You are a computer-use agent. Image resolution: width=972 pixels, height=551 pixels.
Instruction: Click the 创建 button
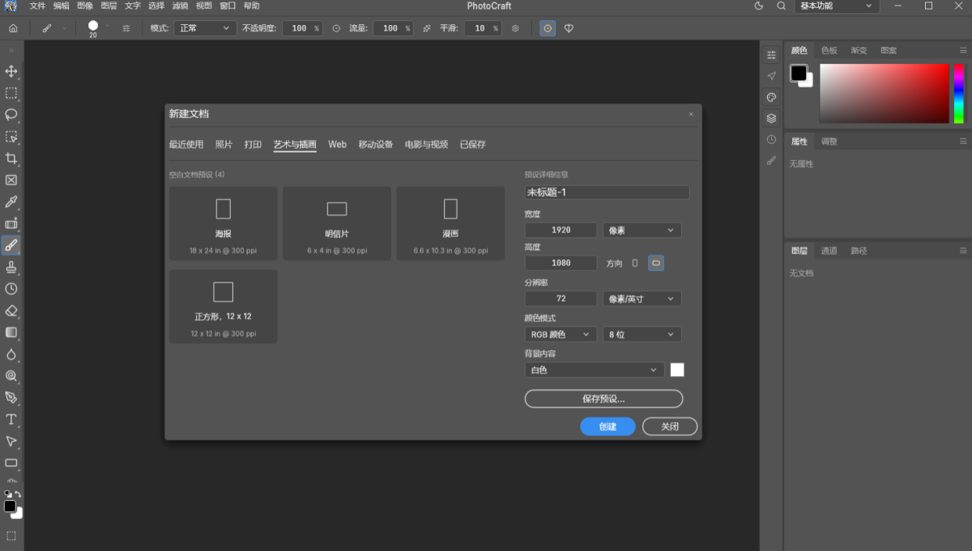(607, 426)
